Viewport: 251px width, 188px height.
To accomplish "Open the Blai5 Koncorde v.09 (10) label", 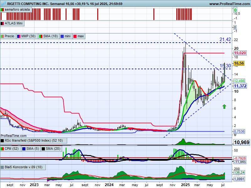I will point(23,167).
